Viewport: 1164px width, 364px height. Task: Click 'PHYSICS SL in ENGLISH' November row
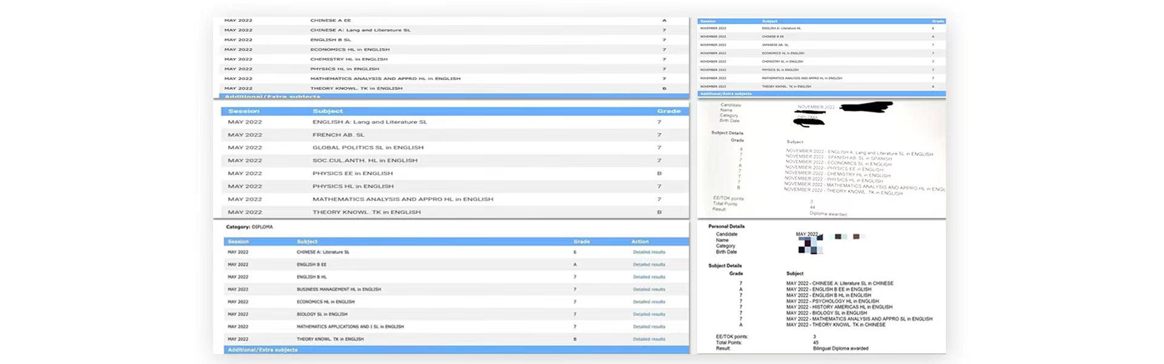pyautogui.click(x=781, y=70)
